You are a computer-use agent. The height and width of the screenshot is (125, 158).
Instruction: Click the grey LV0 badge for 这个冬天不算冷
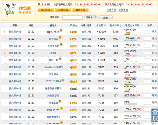coord(74,89)
